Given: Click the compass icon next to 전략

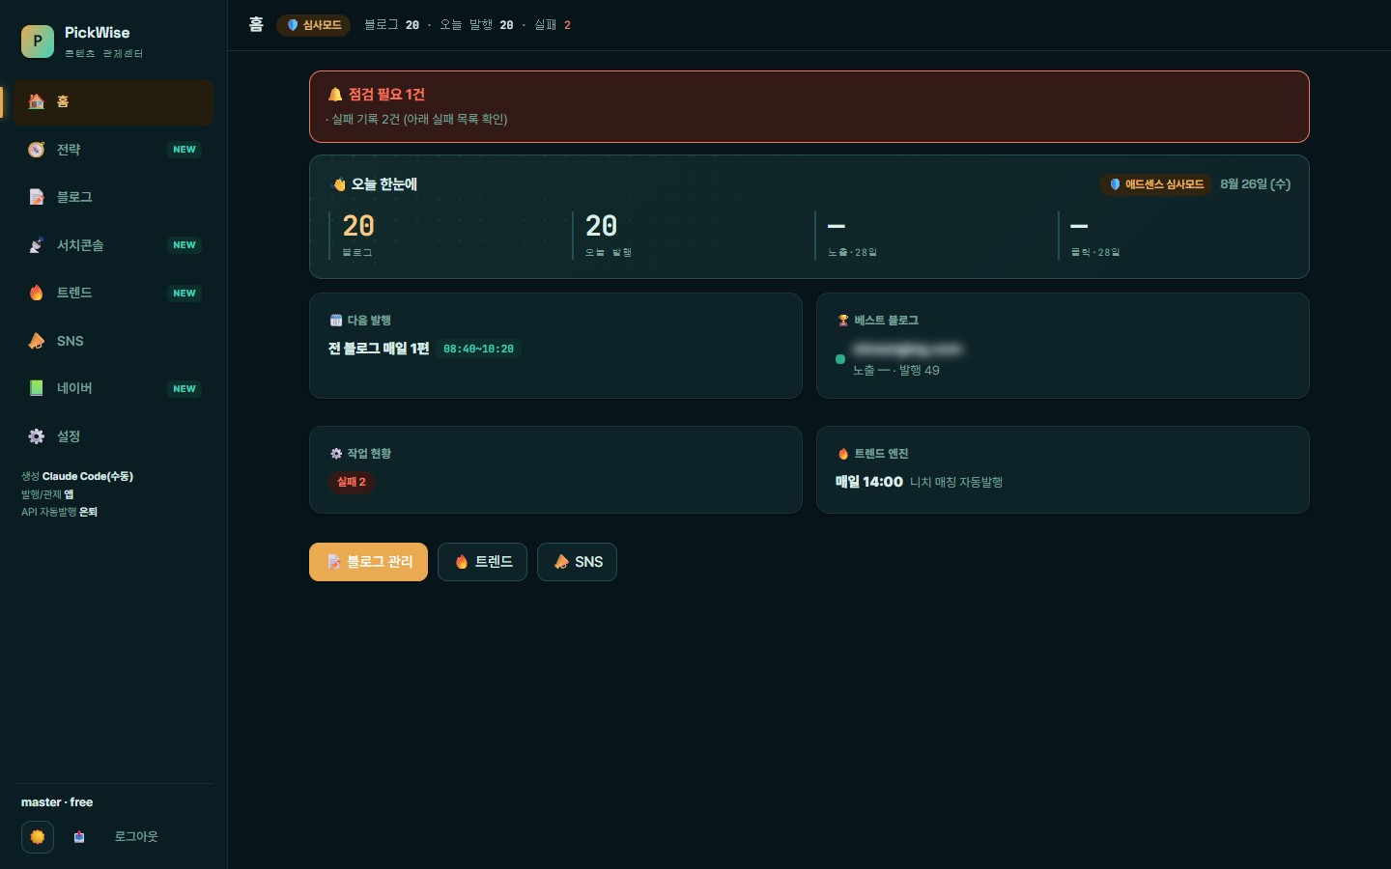Looking at the screenshot, I should [36, 150].
